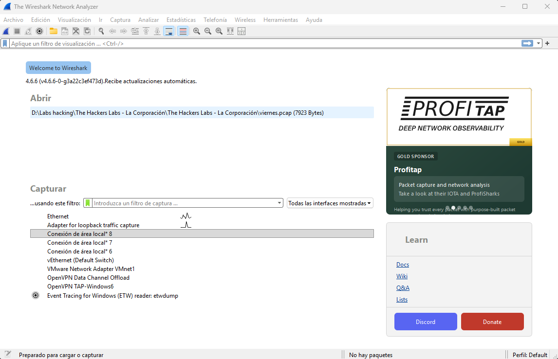The height and width of the screenshot is (359, 558).
Task: Add a filter button with plus icon
Action: pyautogui.click(x=547, y=43)
